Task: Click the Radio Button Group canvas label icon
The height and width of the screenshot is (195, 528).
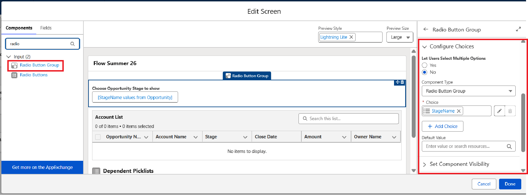Action: [228, 76]
